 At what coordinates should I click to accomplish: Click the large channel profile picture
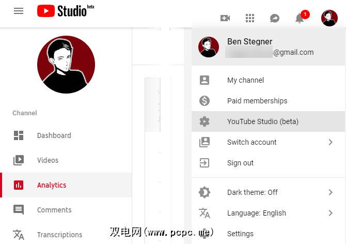click(x=66, y=65)
